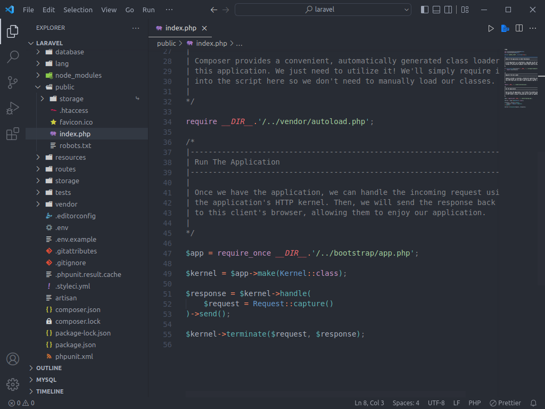Close the index.php editor tab
This screenshot has height=409, width=545.
204,28
